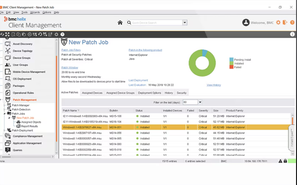This screenshot has height=185, width=297.
Task: Open Compliance Management in the sidebar
Action: (x=27, y=136)
